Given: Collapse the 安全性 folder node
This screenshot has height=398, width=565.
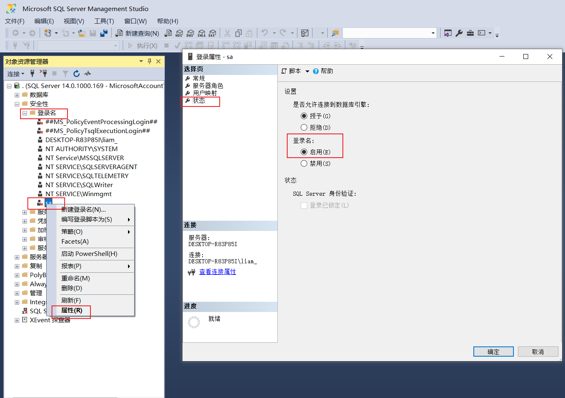Looking at the screenshot, I should click(x=17, y=104).
